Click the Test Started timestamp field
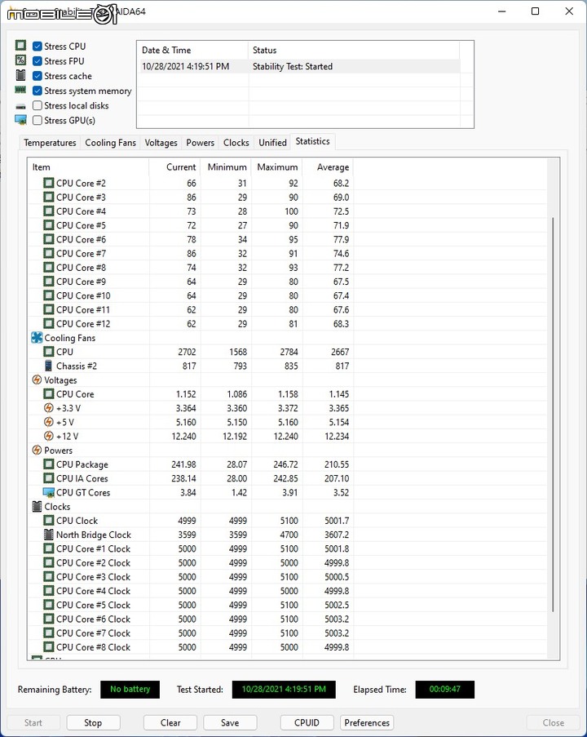Screen dimensions: 587x737 284,689
